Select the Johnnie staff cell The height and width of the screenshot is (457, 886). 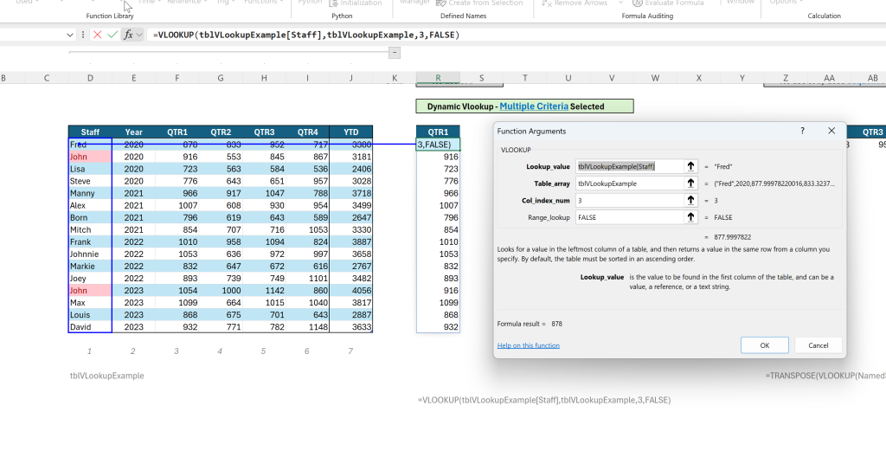(x=90, y=254)
